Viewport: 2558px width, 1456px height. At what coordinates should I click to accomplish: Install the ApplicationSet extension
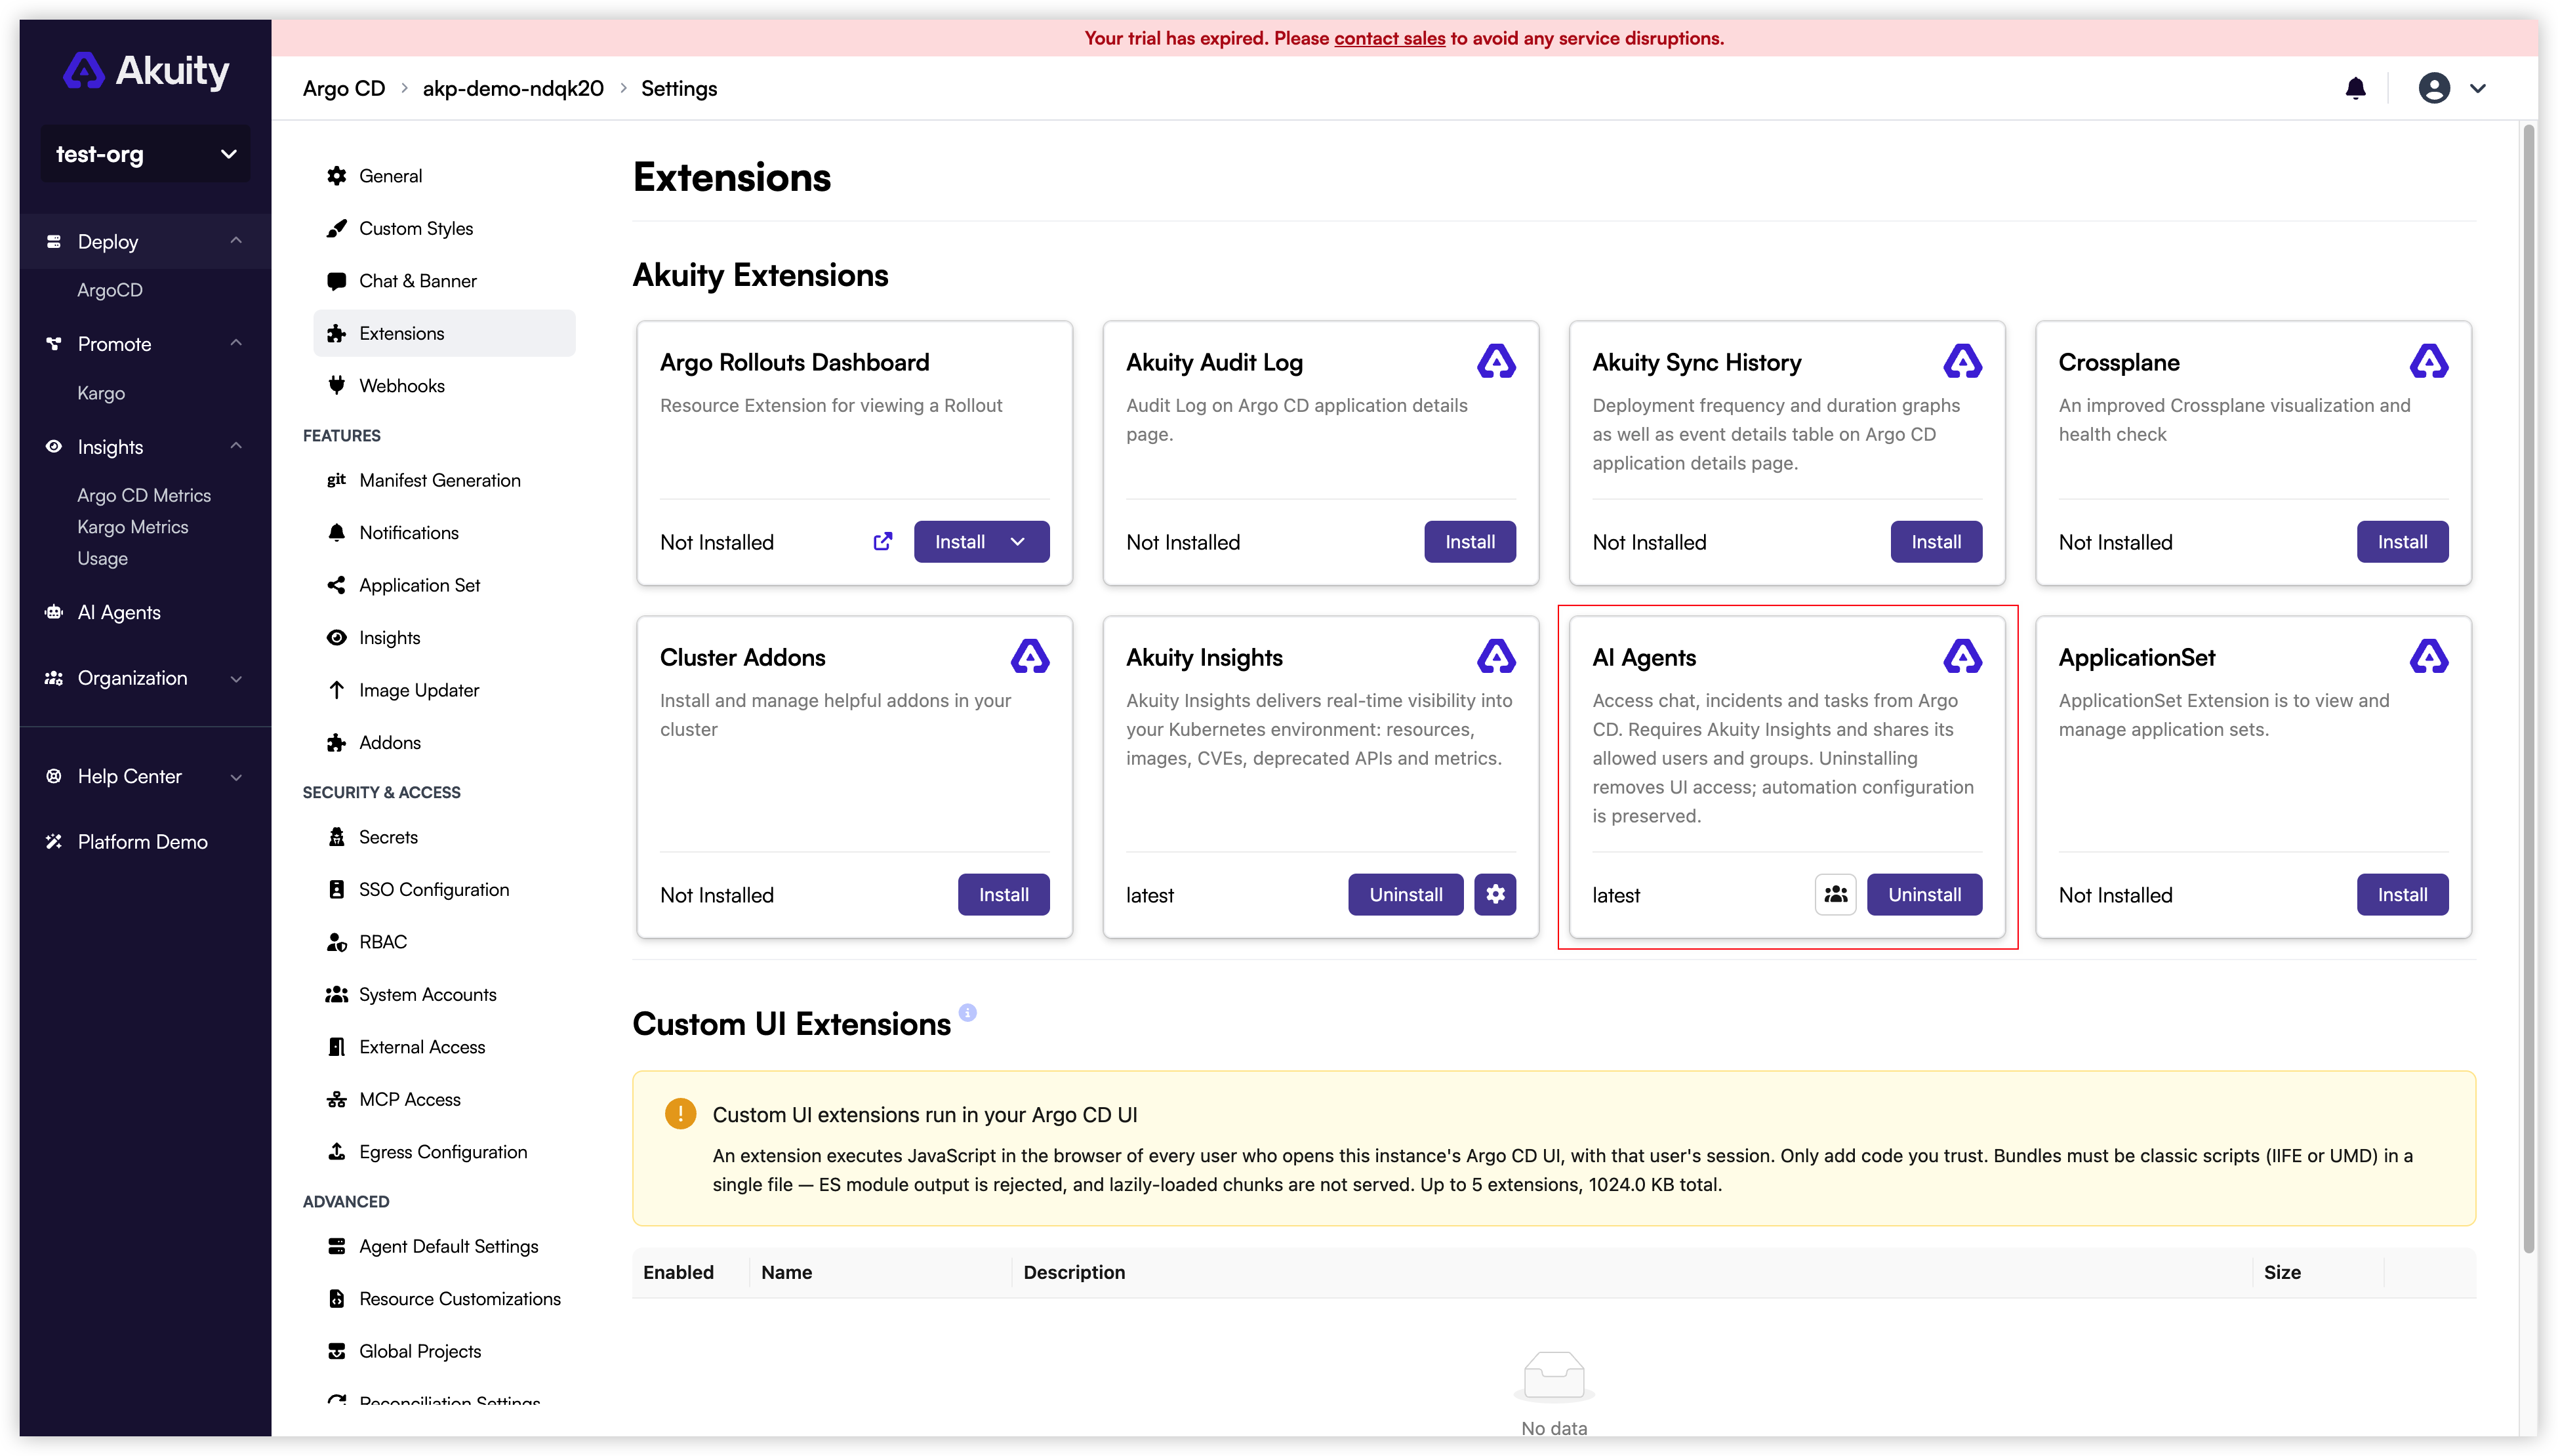pos(2402,894)
